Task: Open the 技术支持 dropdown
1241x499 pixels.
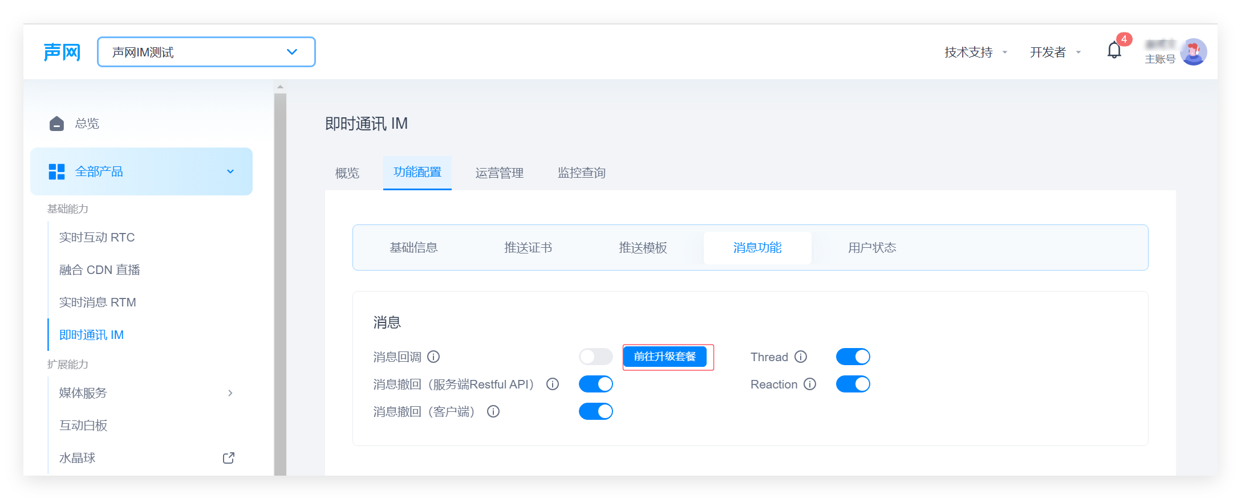Action: point(976,52)
